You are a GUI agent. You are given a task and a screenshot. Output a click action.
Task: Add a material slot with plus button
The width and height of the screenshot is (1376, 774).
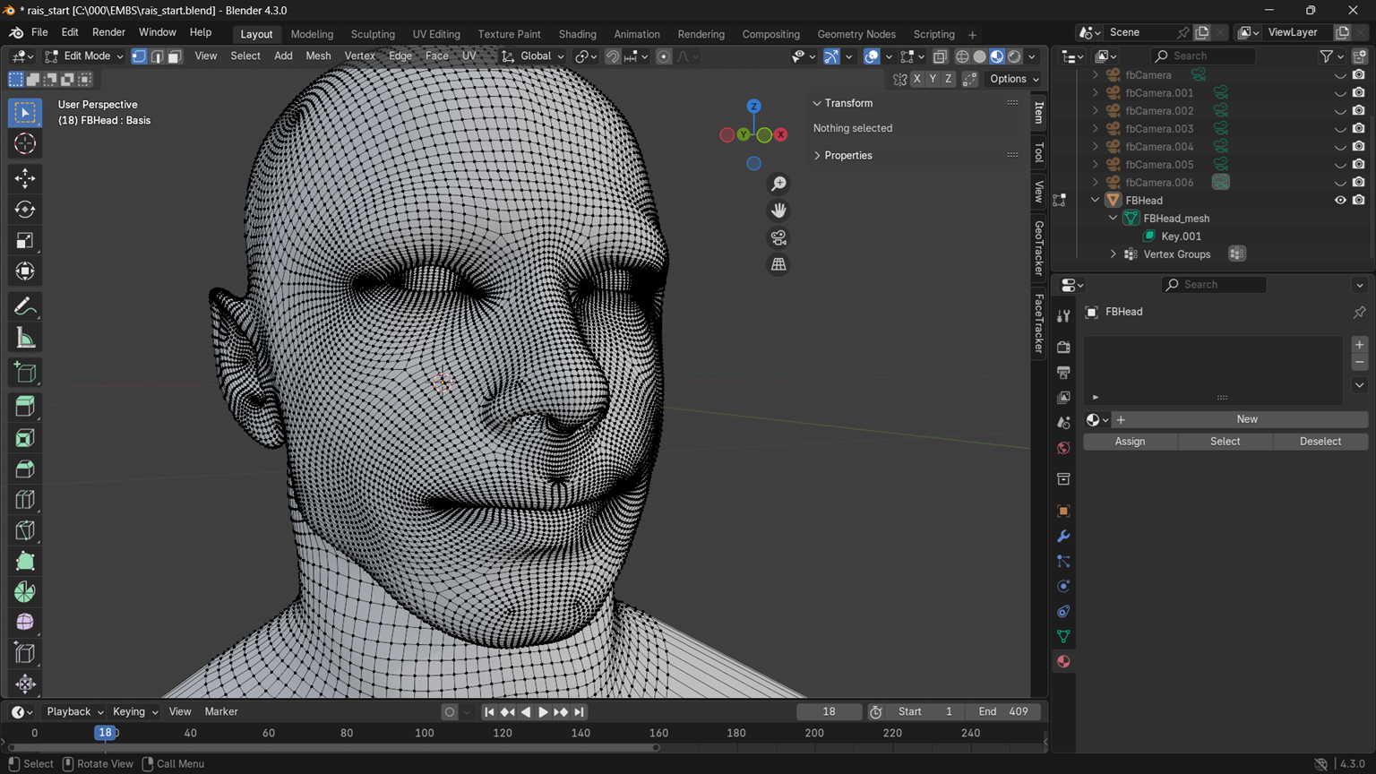pyautogui.click(x=1359, y=345)
